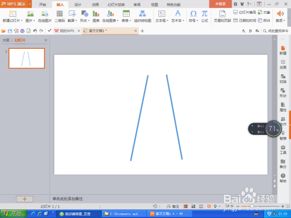
Task: Switch to the Outline pane tab
Action: click(x=6, y=40)
